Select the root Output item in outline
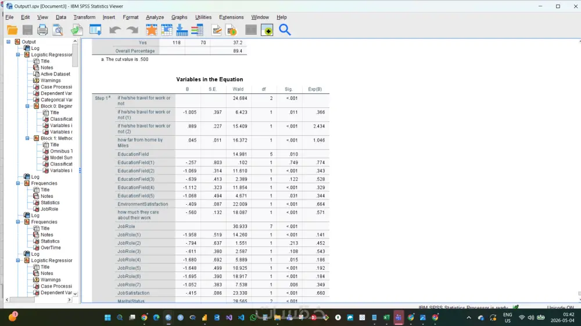581x326 pixels. (x=28, y=42)
